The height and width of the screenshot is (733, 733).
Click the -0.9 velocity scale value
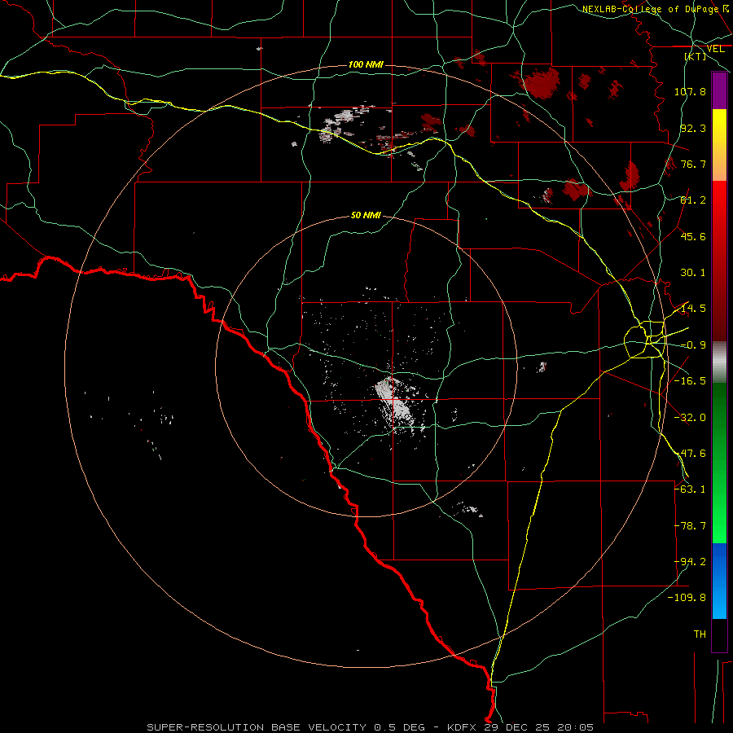point(693,345)
